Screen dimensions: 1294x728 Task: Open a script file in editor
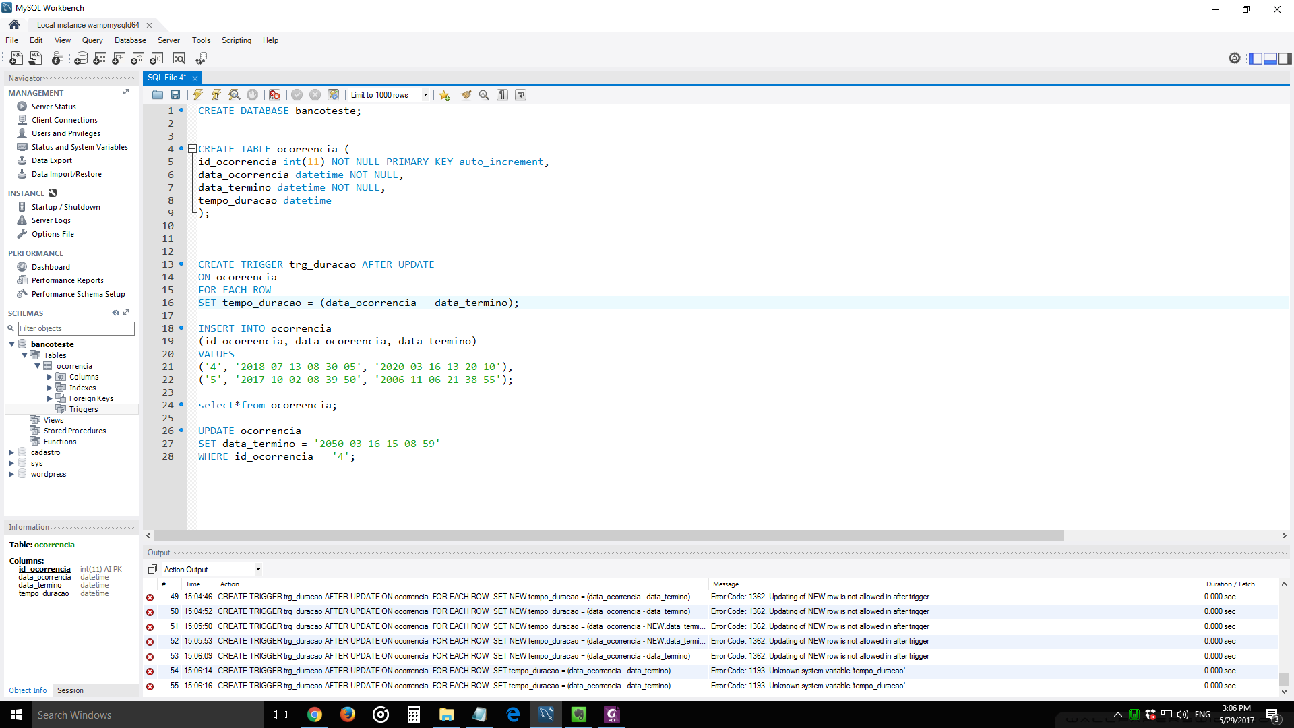tap(158, 95)
